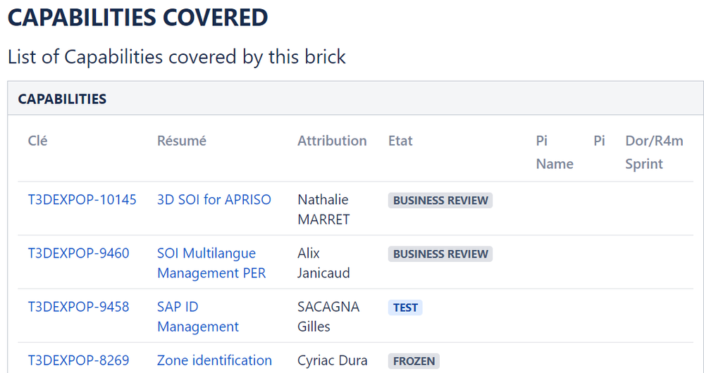Viewport: 704px width, 373px height.
Task: Open the Zone identification summary
Action: coord(215,360)
